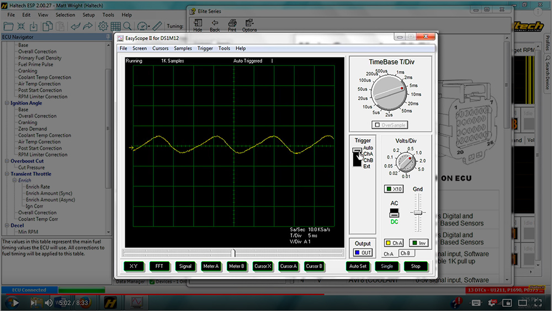The image size is (552, 311).
Task: Open EasyScope Screen menu
Action: click(x=140, y=48)
